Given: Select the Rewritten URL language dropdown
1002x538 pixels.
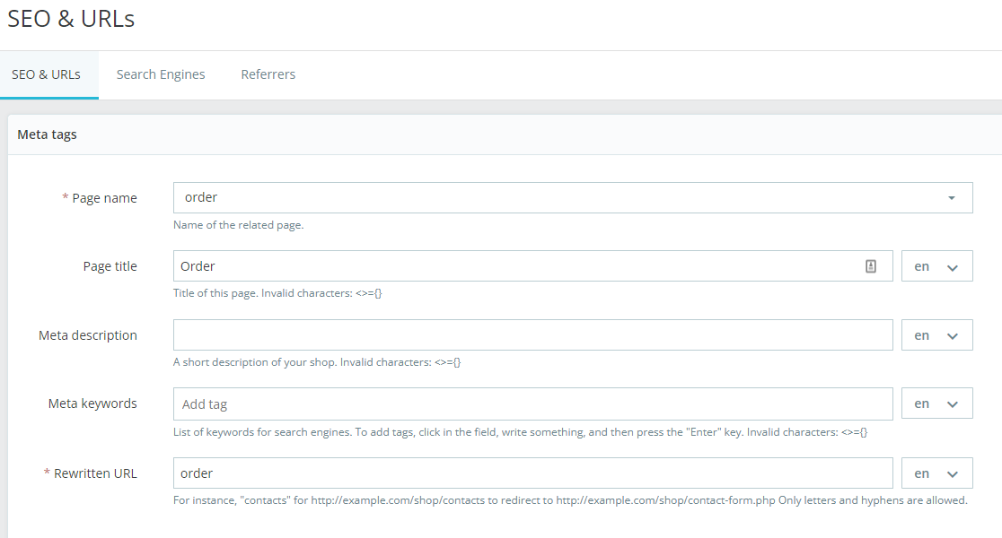Looking at the screenshot, I should coord(936,473).
